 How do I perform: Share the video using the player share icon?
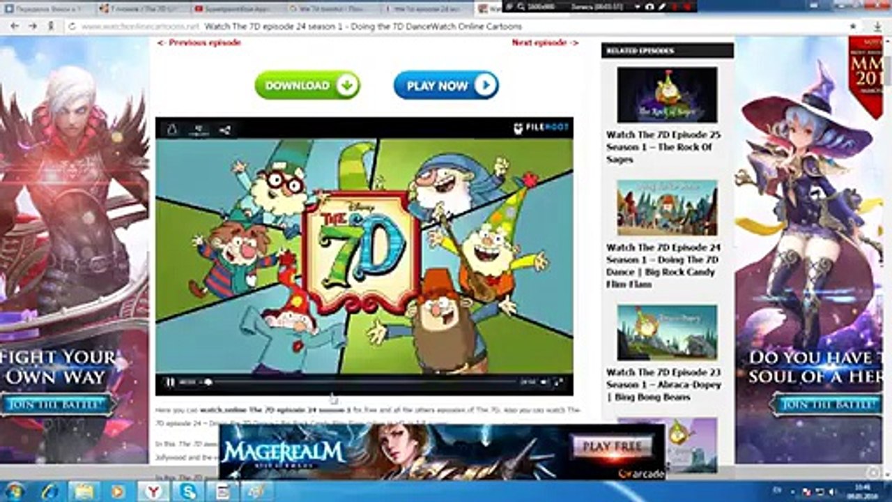click(x=224, y=129)
